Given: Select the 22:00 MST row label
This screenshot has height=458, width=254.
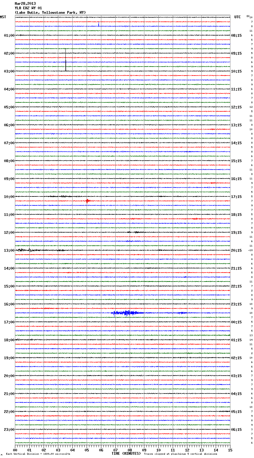Looking at the screenshot, I should [9, 412].
